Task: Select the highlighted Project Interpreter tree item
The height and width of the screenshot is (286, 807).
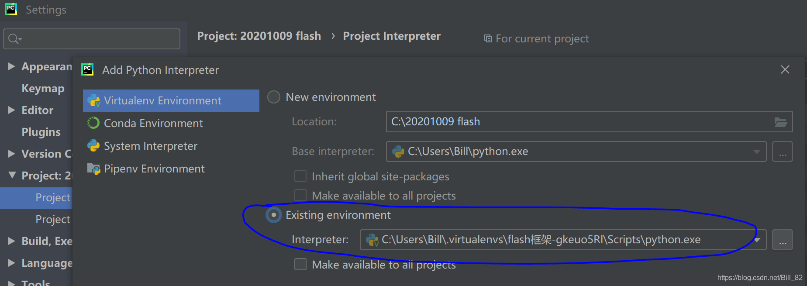Action: pyautogui.click(x=36, y=198)
